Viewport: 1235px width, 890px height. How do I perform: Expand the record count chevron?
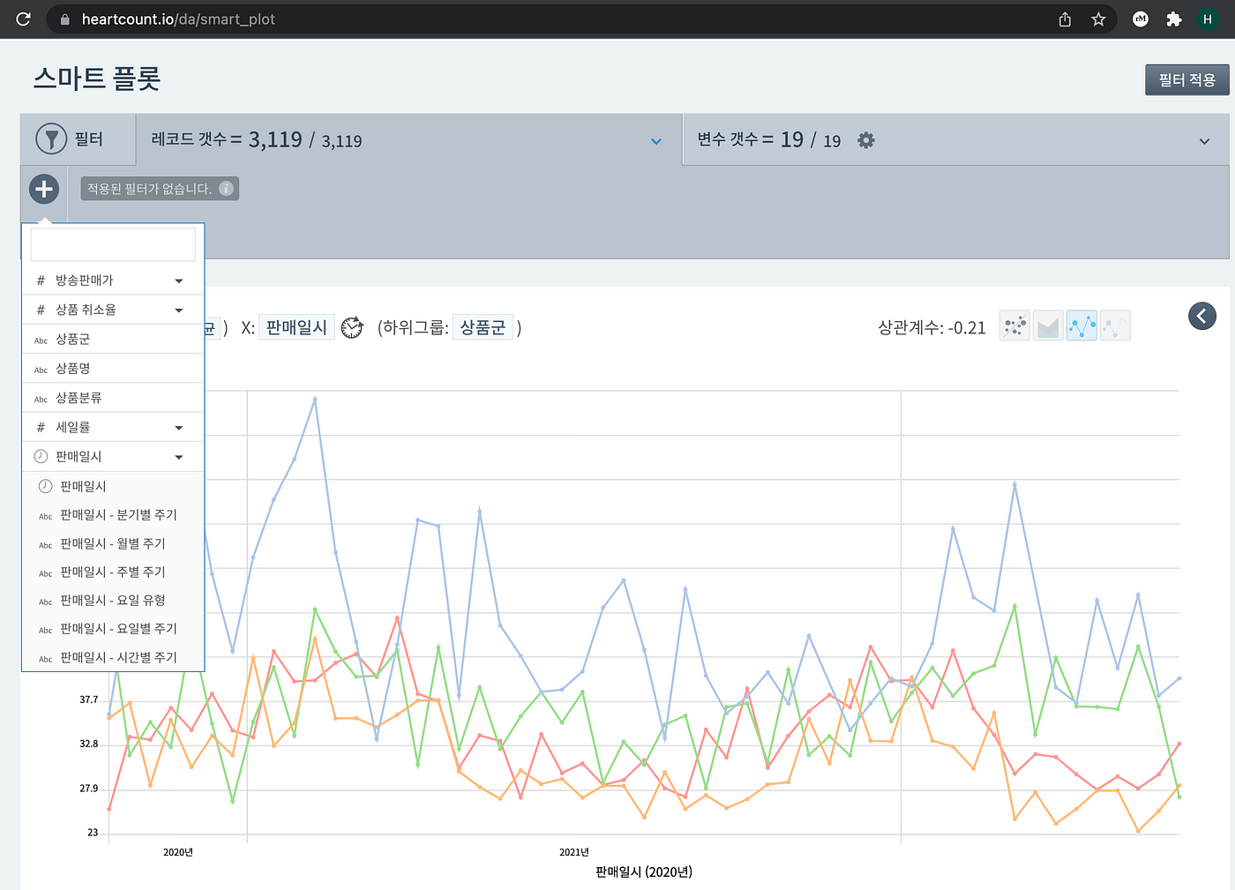tap(656, 141)
